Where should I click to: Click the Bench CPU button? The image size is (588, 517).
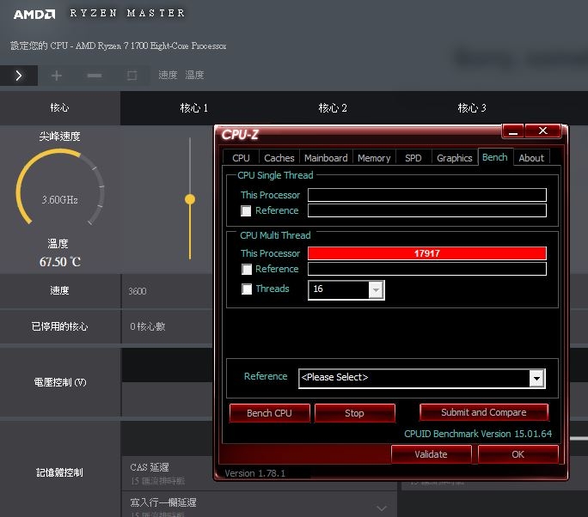click(269, 413)
